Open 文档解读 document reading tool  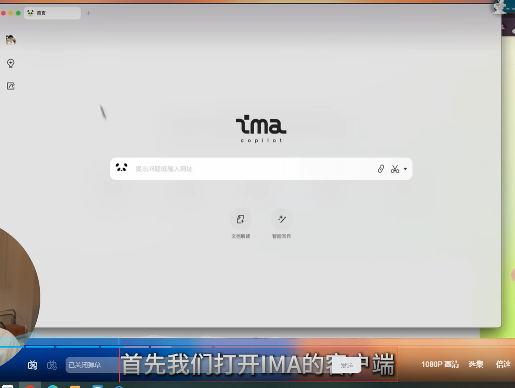(x=241, y=224)
